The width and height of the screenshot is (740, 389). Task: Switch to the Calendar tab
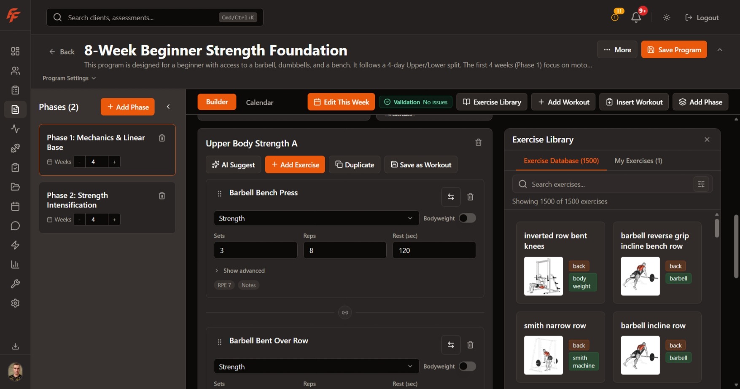(259, 102)
